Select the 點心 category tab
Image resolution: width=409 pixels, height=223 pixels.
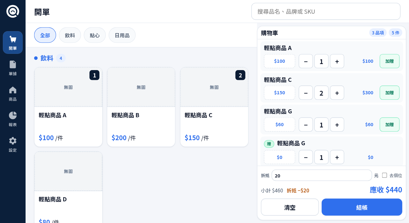tap(95, 35)
